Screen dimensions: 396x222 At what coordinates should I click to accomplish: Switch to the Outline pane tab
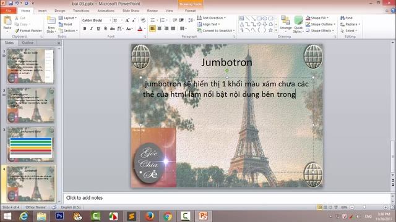(27, 43)
